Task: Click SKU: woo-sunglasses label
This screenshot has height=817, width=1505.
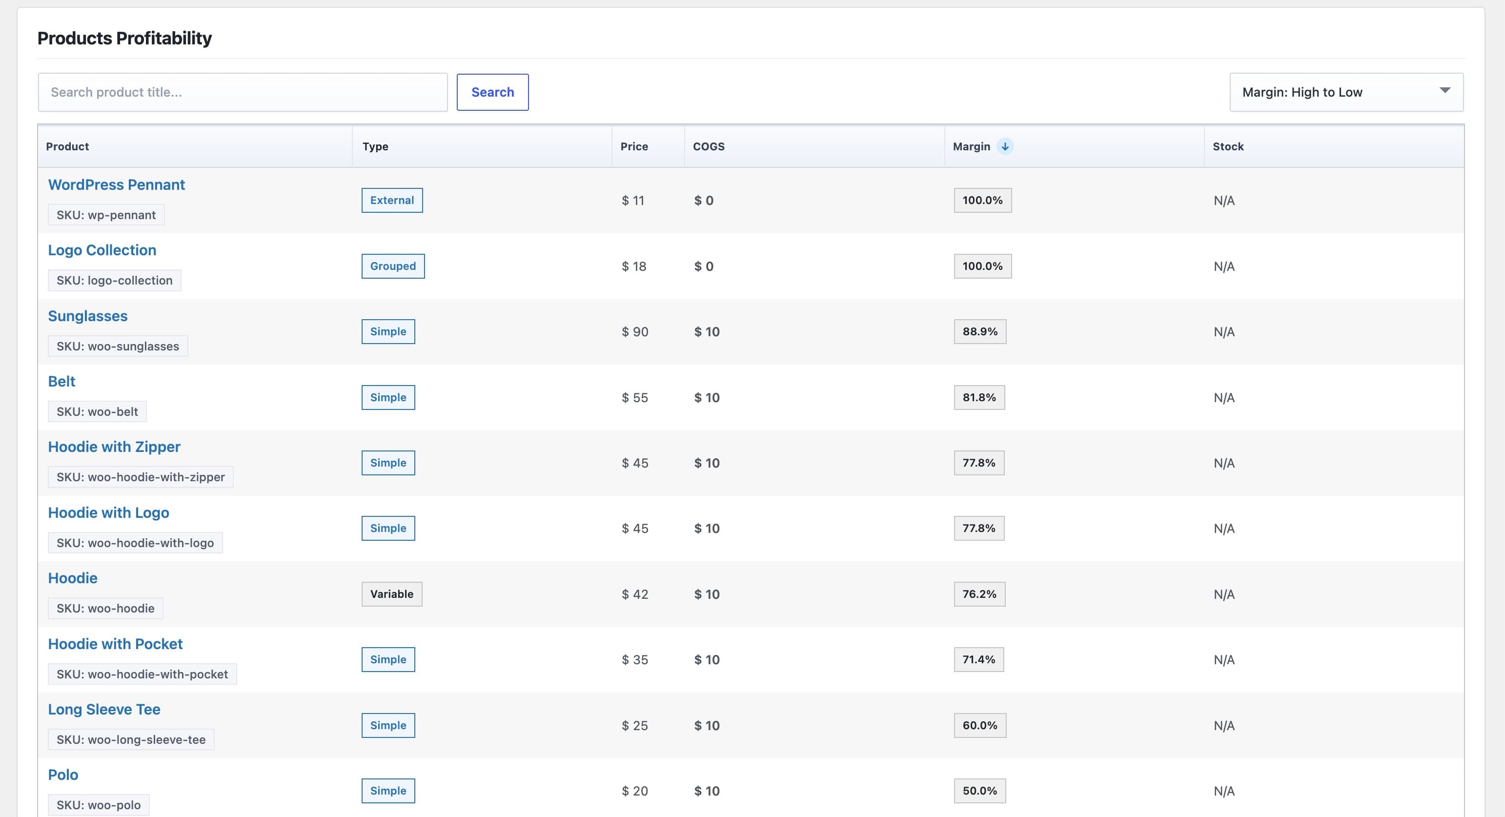Action: 118,347
